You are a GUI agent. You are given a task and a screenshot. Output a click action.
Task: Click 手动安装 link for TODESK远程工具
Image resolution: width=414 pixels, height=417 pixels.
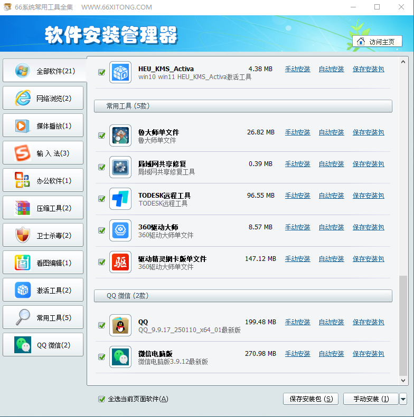pos(298,196)
